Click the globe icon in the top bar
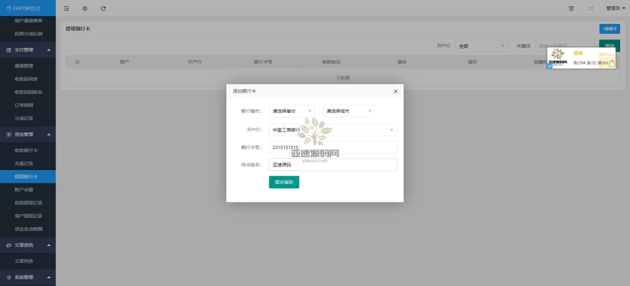 pos(85,9)
